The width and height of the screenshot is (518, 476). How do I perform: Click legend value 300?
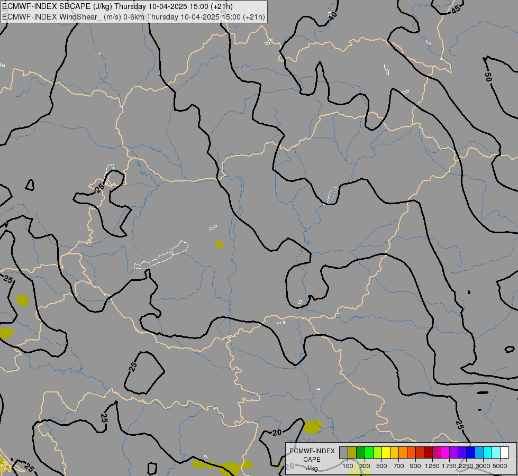pyautogui.click(x=365, y=466)
